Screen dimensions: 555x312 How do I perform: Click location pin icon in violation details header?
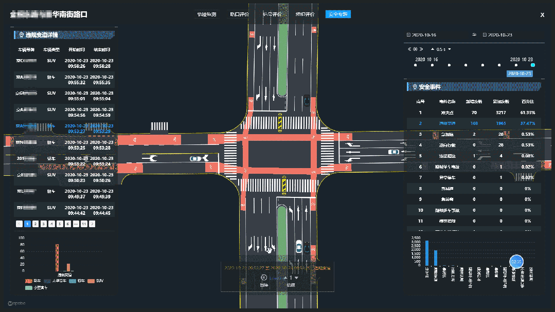point(21,34)
